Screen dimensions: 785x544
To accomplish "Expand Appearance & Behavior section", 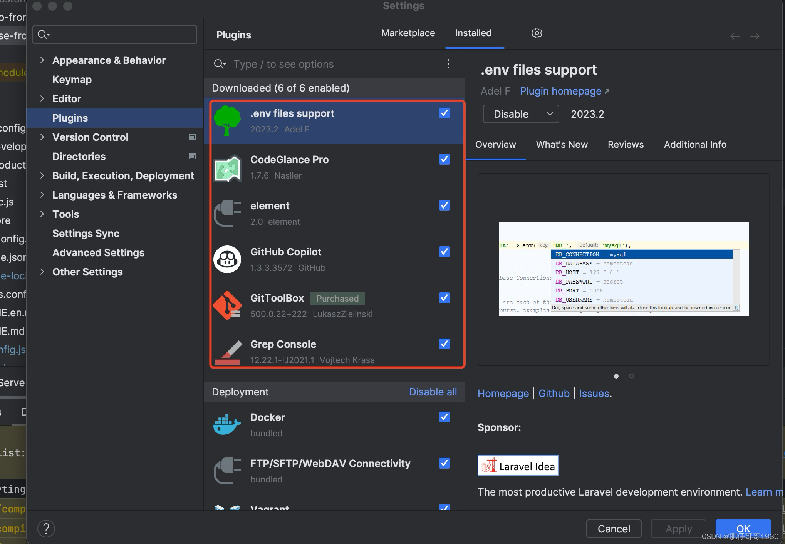I will click(x=42, y=60).
